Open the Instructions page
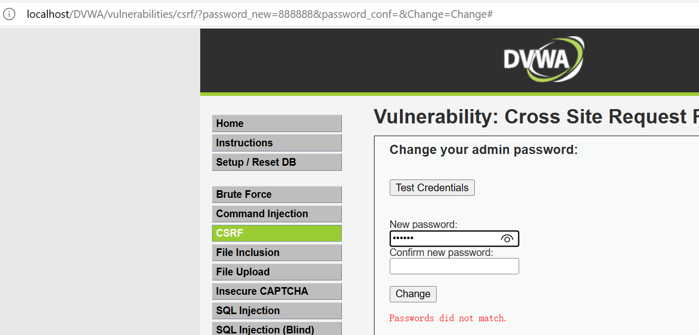The height and width of the screenshot is (335, 699). point(277,143)
